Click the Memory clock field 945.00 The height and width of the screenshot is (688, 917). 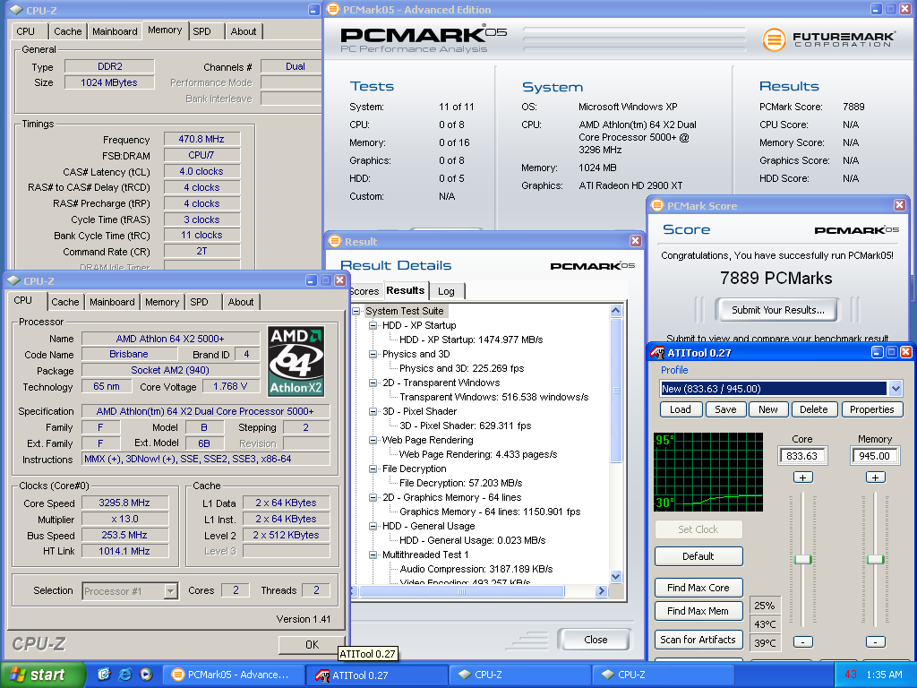pos(875,456)
